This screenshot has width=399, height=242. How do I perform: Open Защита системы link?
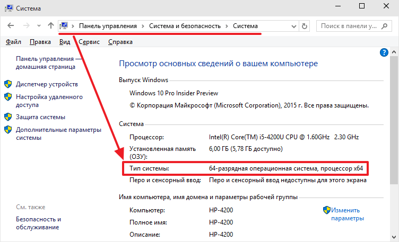40,117
